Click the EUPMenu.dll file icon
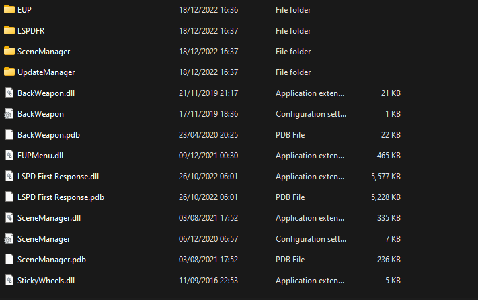 (x=9, y=156)
